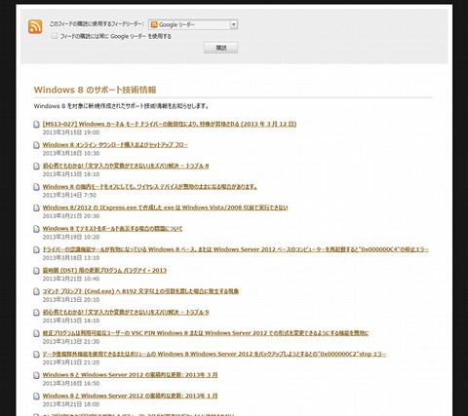The width and height of the screenshot is (468, 416).
Task: Click the page icon beside the 'ボールド表示' entry
Action: click(x=36, y=229)
